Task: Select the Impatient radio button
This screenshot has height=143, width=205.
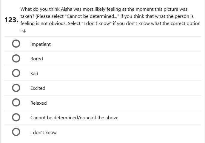Action: point(16,44)
